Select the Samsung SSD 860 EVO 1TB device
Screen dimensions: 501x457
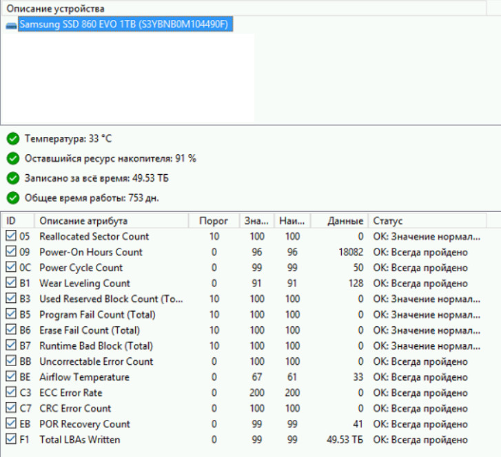coord(124,25)
